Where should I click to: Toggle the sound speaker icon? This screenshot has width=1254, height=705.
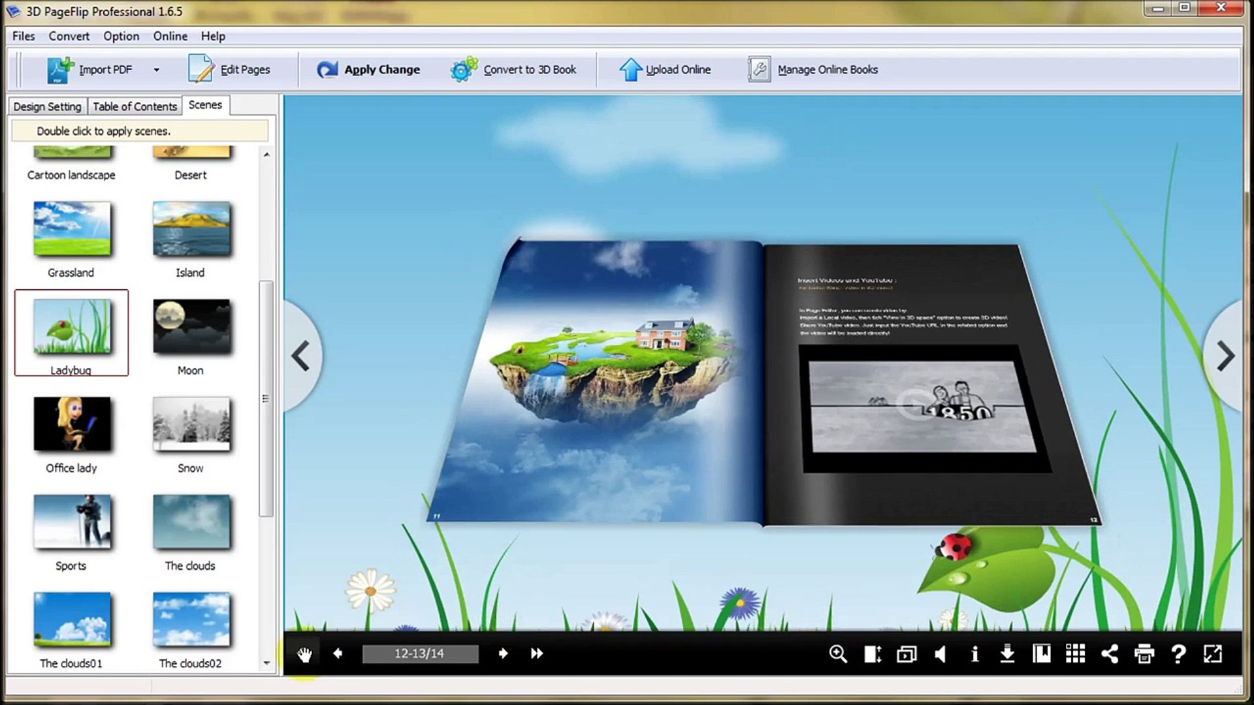coord(940,653)
